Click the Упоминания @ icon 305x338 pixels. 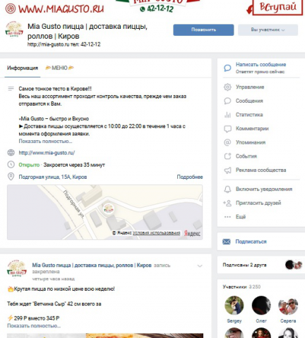pyautogui.click(x=227, y=142)
